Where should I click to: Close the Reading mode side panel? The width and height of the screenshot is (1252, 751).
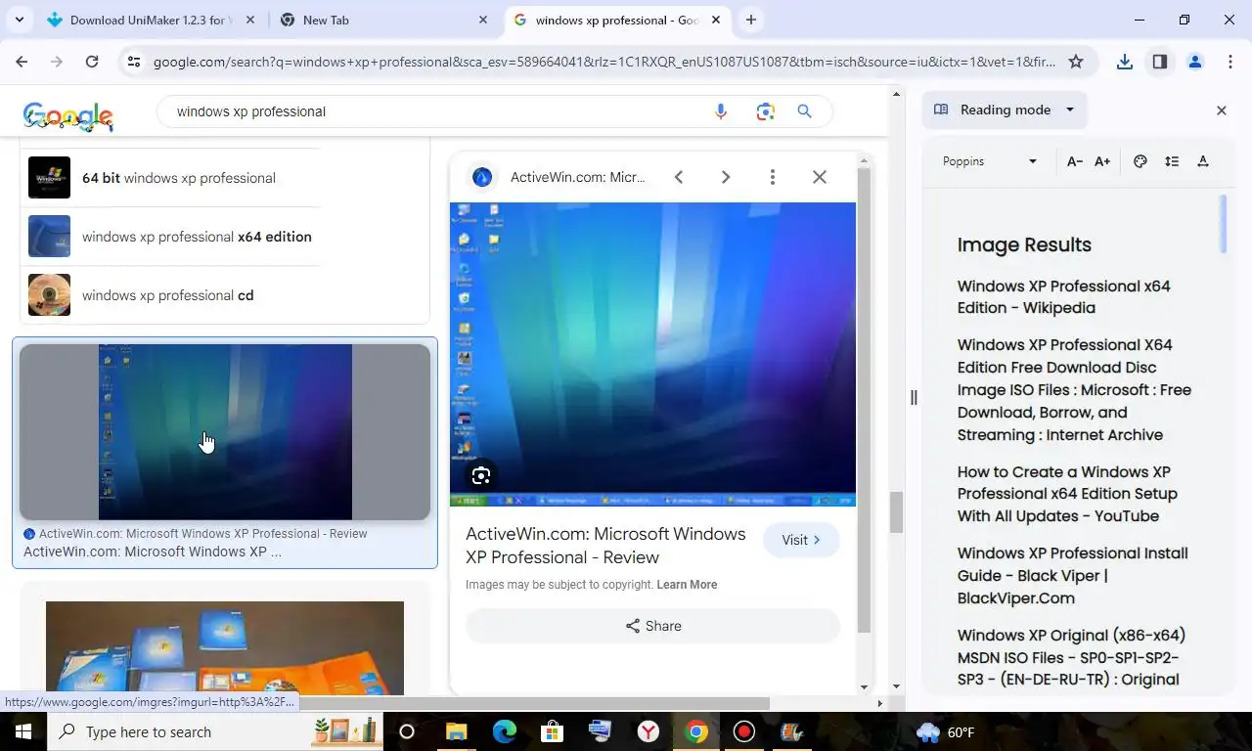pyautogui.click(x=1222, y=110)
